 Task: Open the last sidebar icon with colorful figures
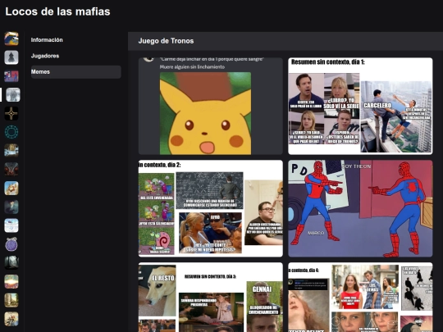tap(11, 319)
